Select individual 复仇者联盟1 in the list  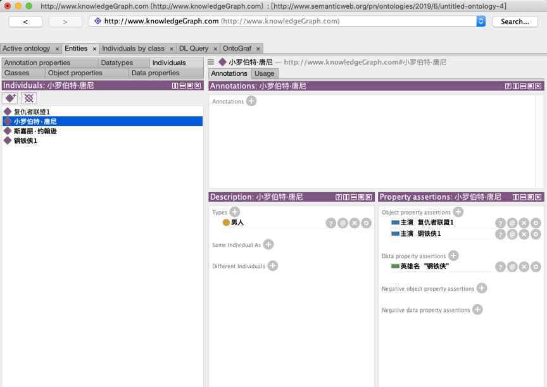pyautogui.click(x=103, y=111)
